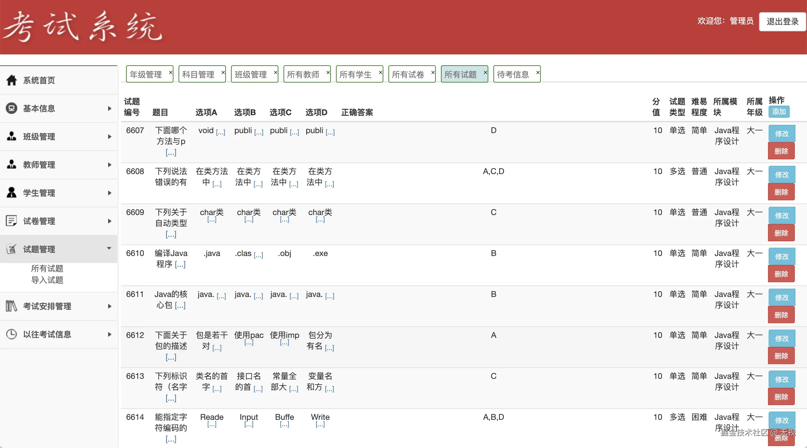Collapse the 试题管理 menu arrow

[x=109, y=249]
